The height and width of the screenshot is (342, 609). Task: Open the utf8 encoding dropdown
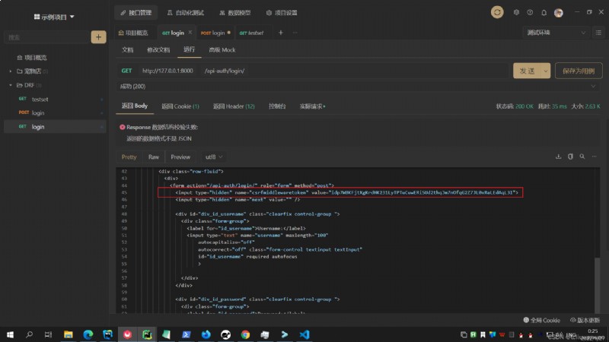[x=214, y=157]
